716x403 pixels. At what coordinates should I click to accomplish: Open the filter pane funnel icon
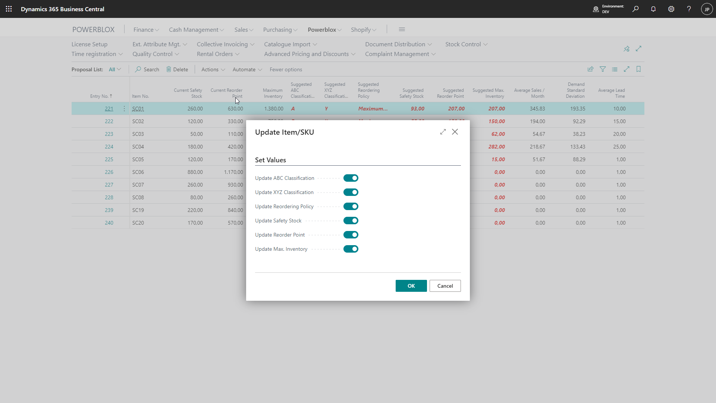[602, 69]
